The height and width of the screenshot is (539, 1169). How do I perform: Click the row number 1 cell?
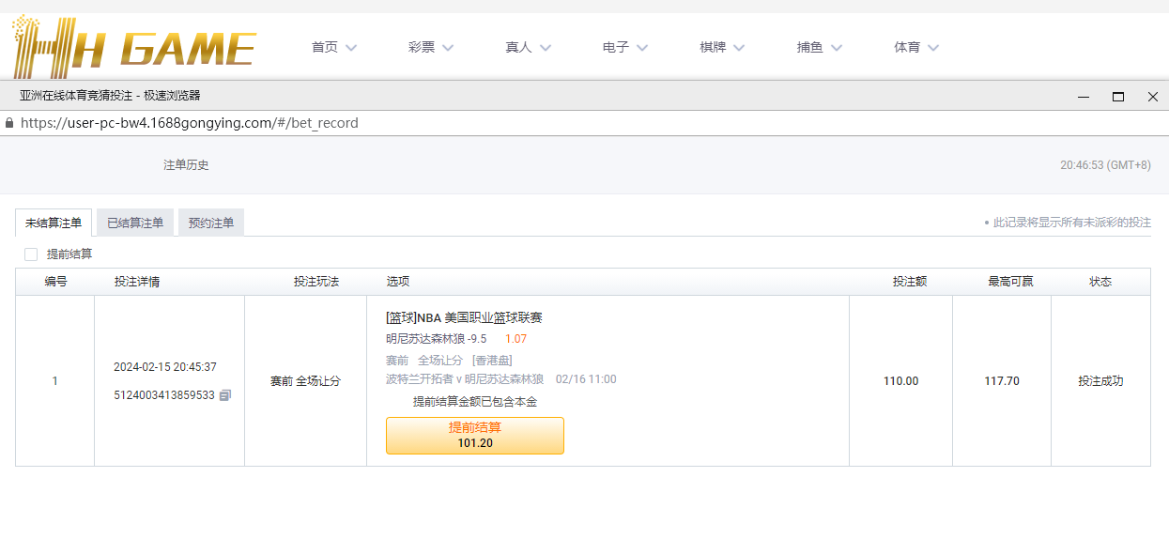55,381
